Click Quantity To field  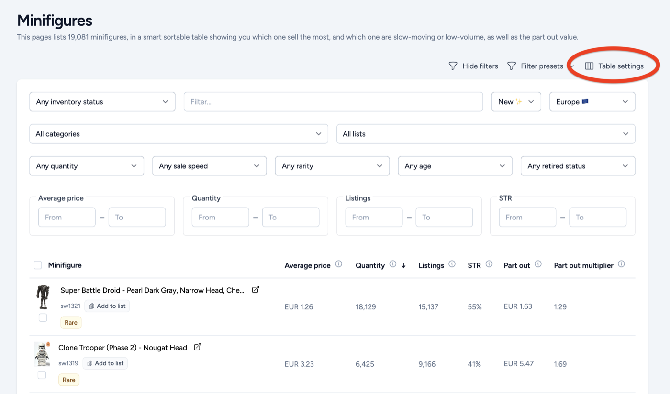pyautogui.click(x=290, y=217)
